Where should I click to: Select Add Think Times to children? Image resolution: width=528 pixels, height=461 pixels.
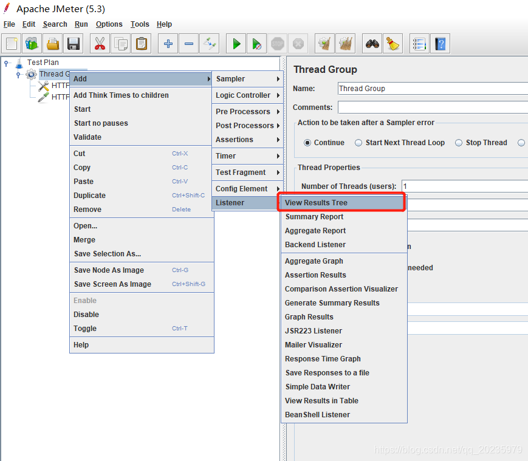[142, 95]
